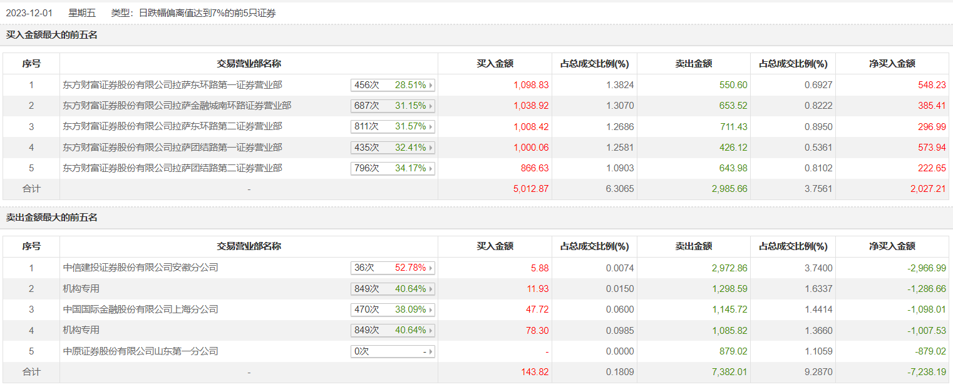Expand the 0次 dropdown box
Viewport: 953px width, 387px height.
(393, 351)
